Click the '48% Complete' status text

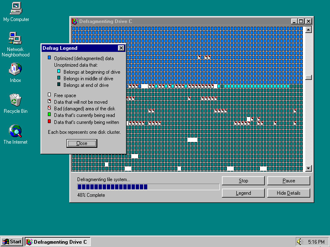[x=91, y=195]
